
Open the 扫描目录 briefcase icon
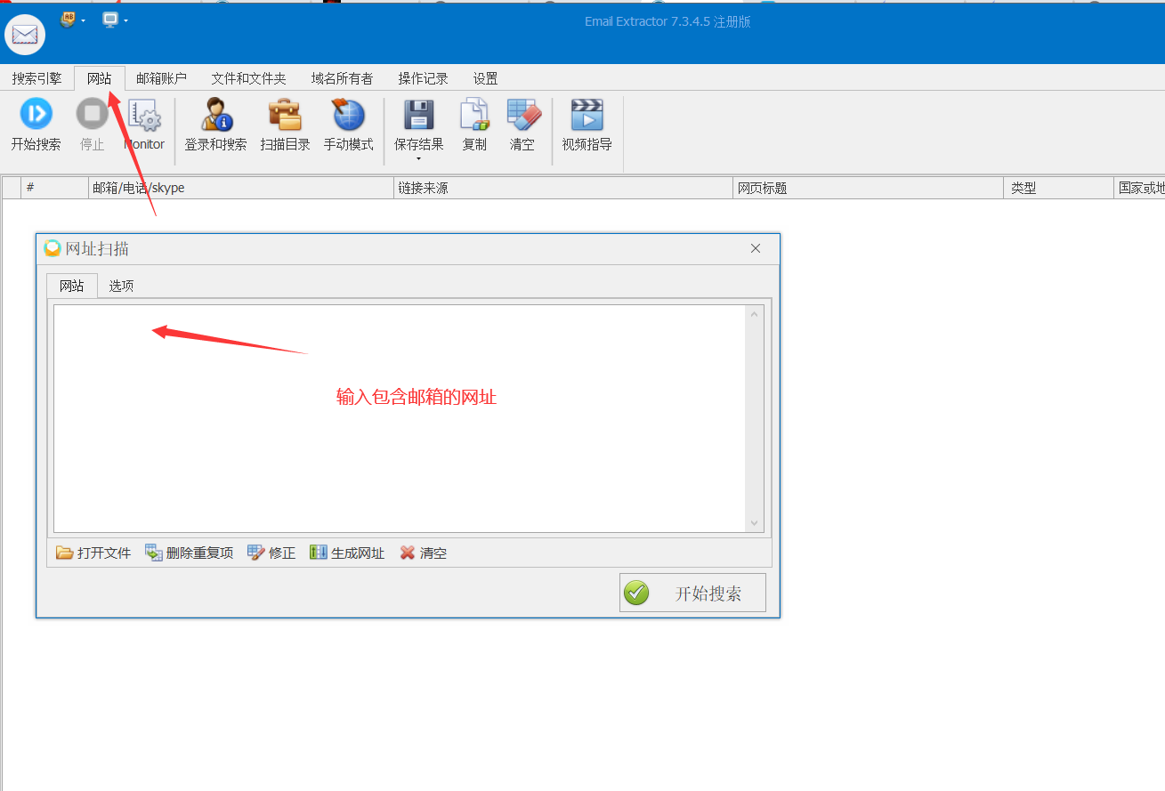tap(285, 117)
